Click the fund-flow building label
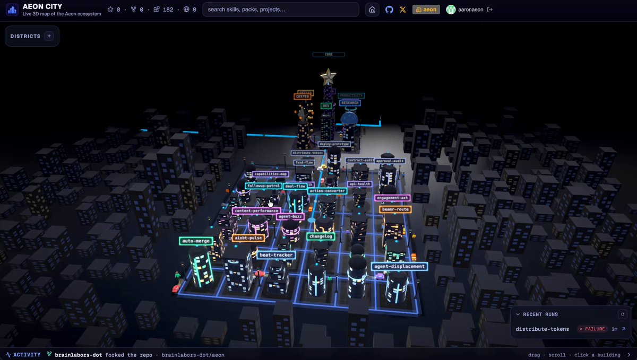This screenshot has width=637, height=360. 305,163
